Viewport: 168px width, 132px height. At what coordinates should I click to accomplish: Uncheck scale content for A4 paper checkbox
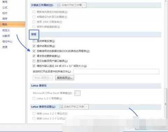coord(34,66)
